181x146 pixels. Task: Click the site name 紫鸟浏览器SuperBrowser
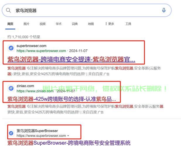click(37, 131)
